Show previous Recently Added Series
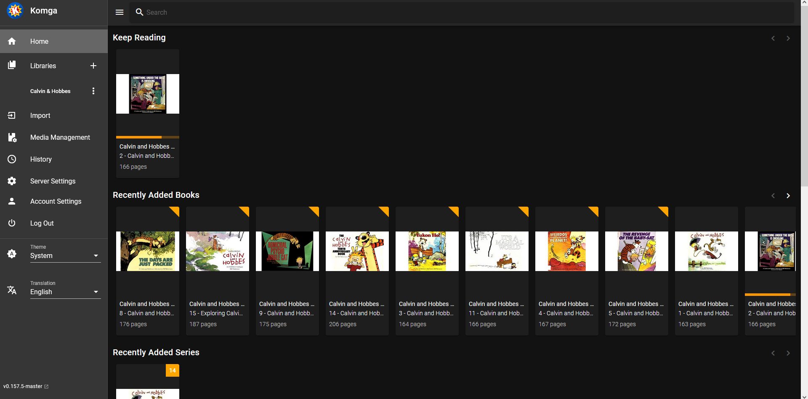Screen dimensions: 808x399 point(773,353)
